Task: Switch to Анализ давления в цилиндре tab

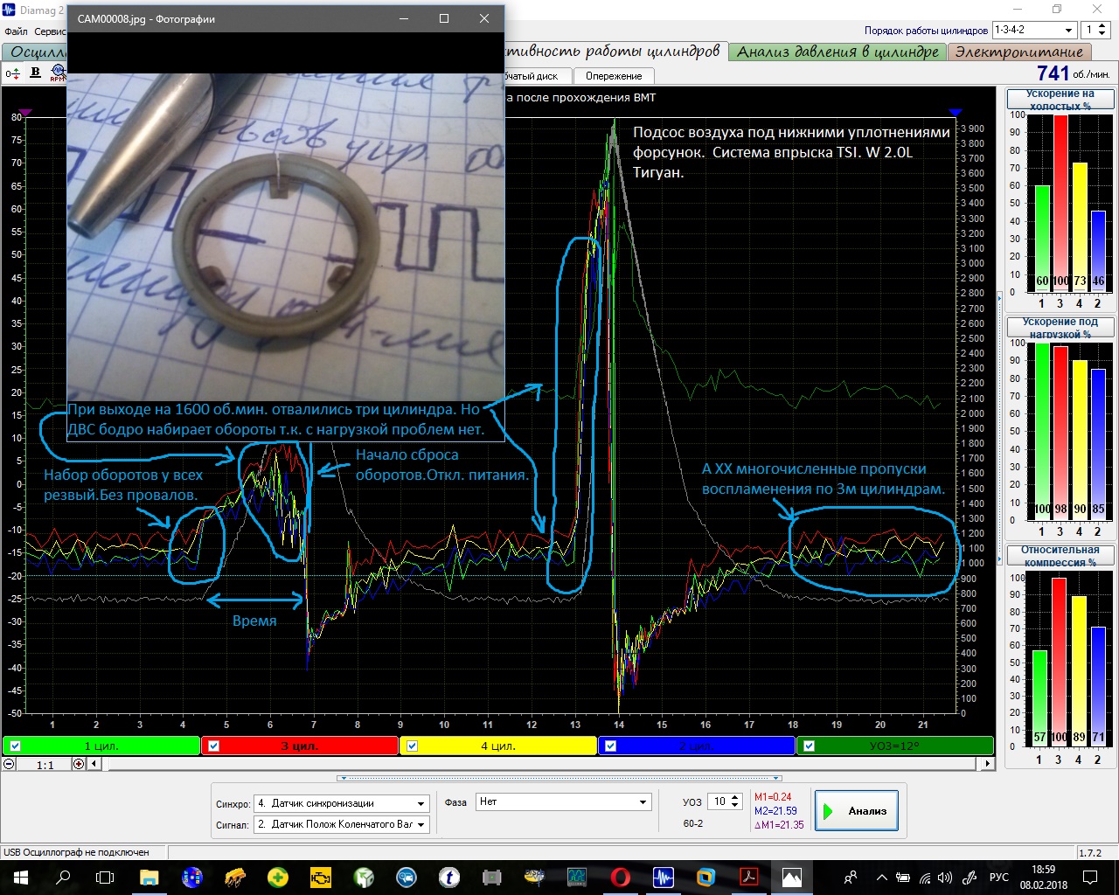Action: (838, 52)
